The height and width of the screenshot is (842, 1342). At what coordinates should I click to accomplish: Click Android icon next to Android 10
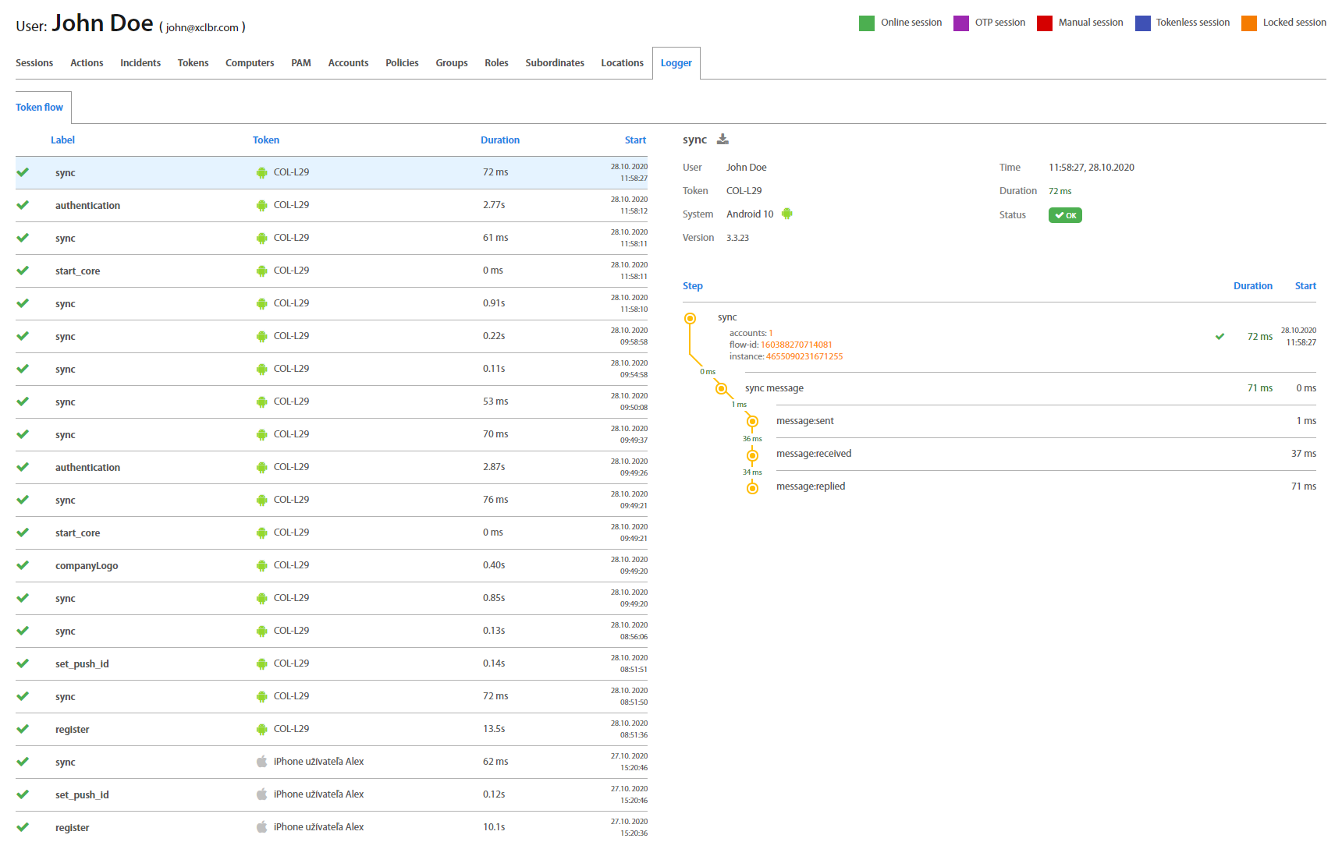click(x=786, y=214)
